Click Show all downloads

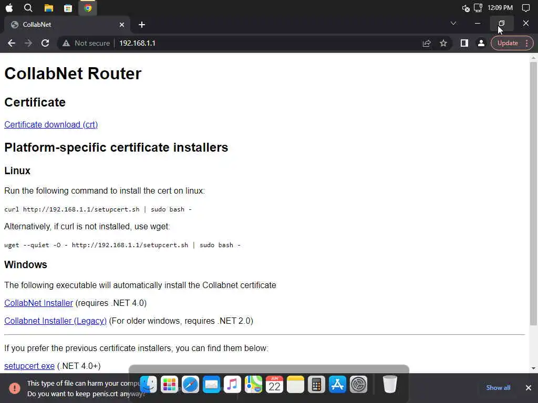click(498, 388)
